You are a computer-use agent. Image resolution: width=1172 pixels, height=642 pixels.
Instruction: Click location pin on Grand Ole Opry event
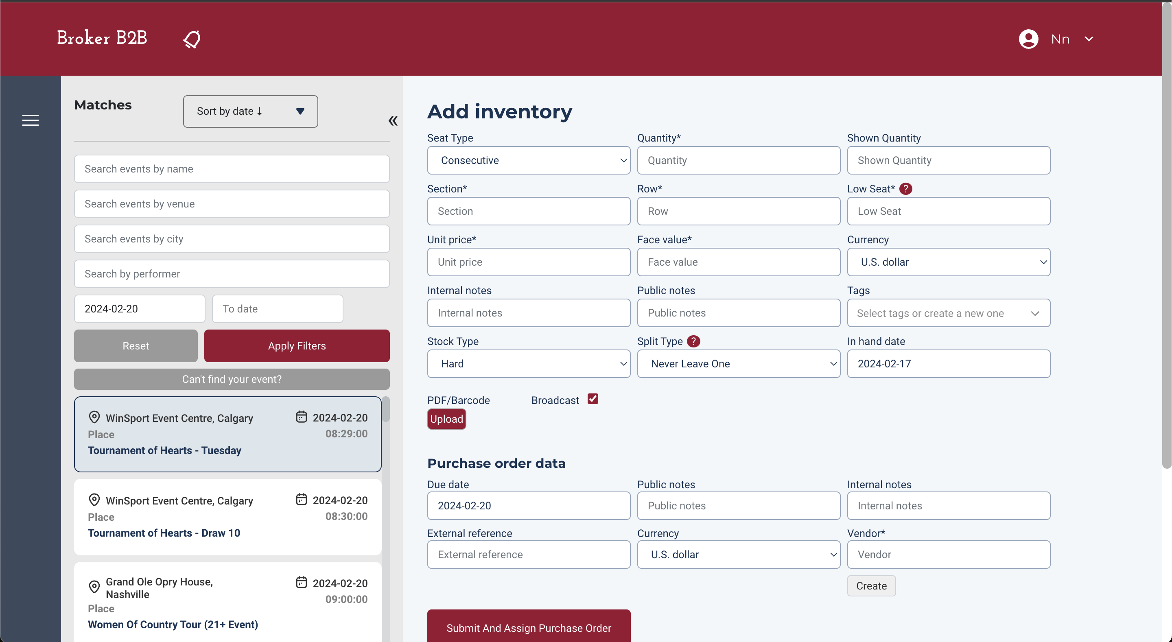click(x=94, y=587)
